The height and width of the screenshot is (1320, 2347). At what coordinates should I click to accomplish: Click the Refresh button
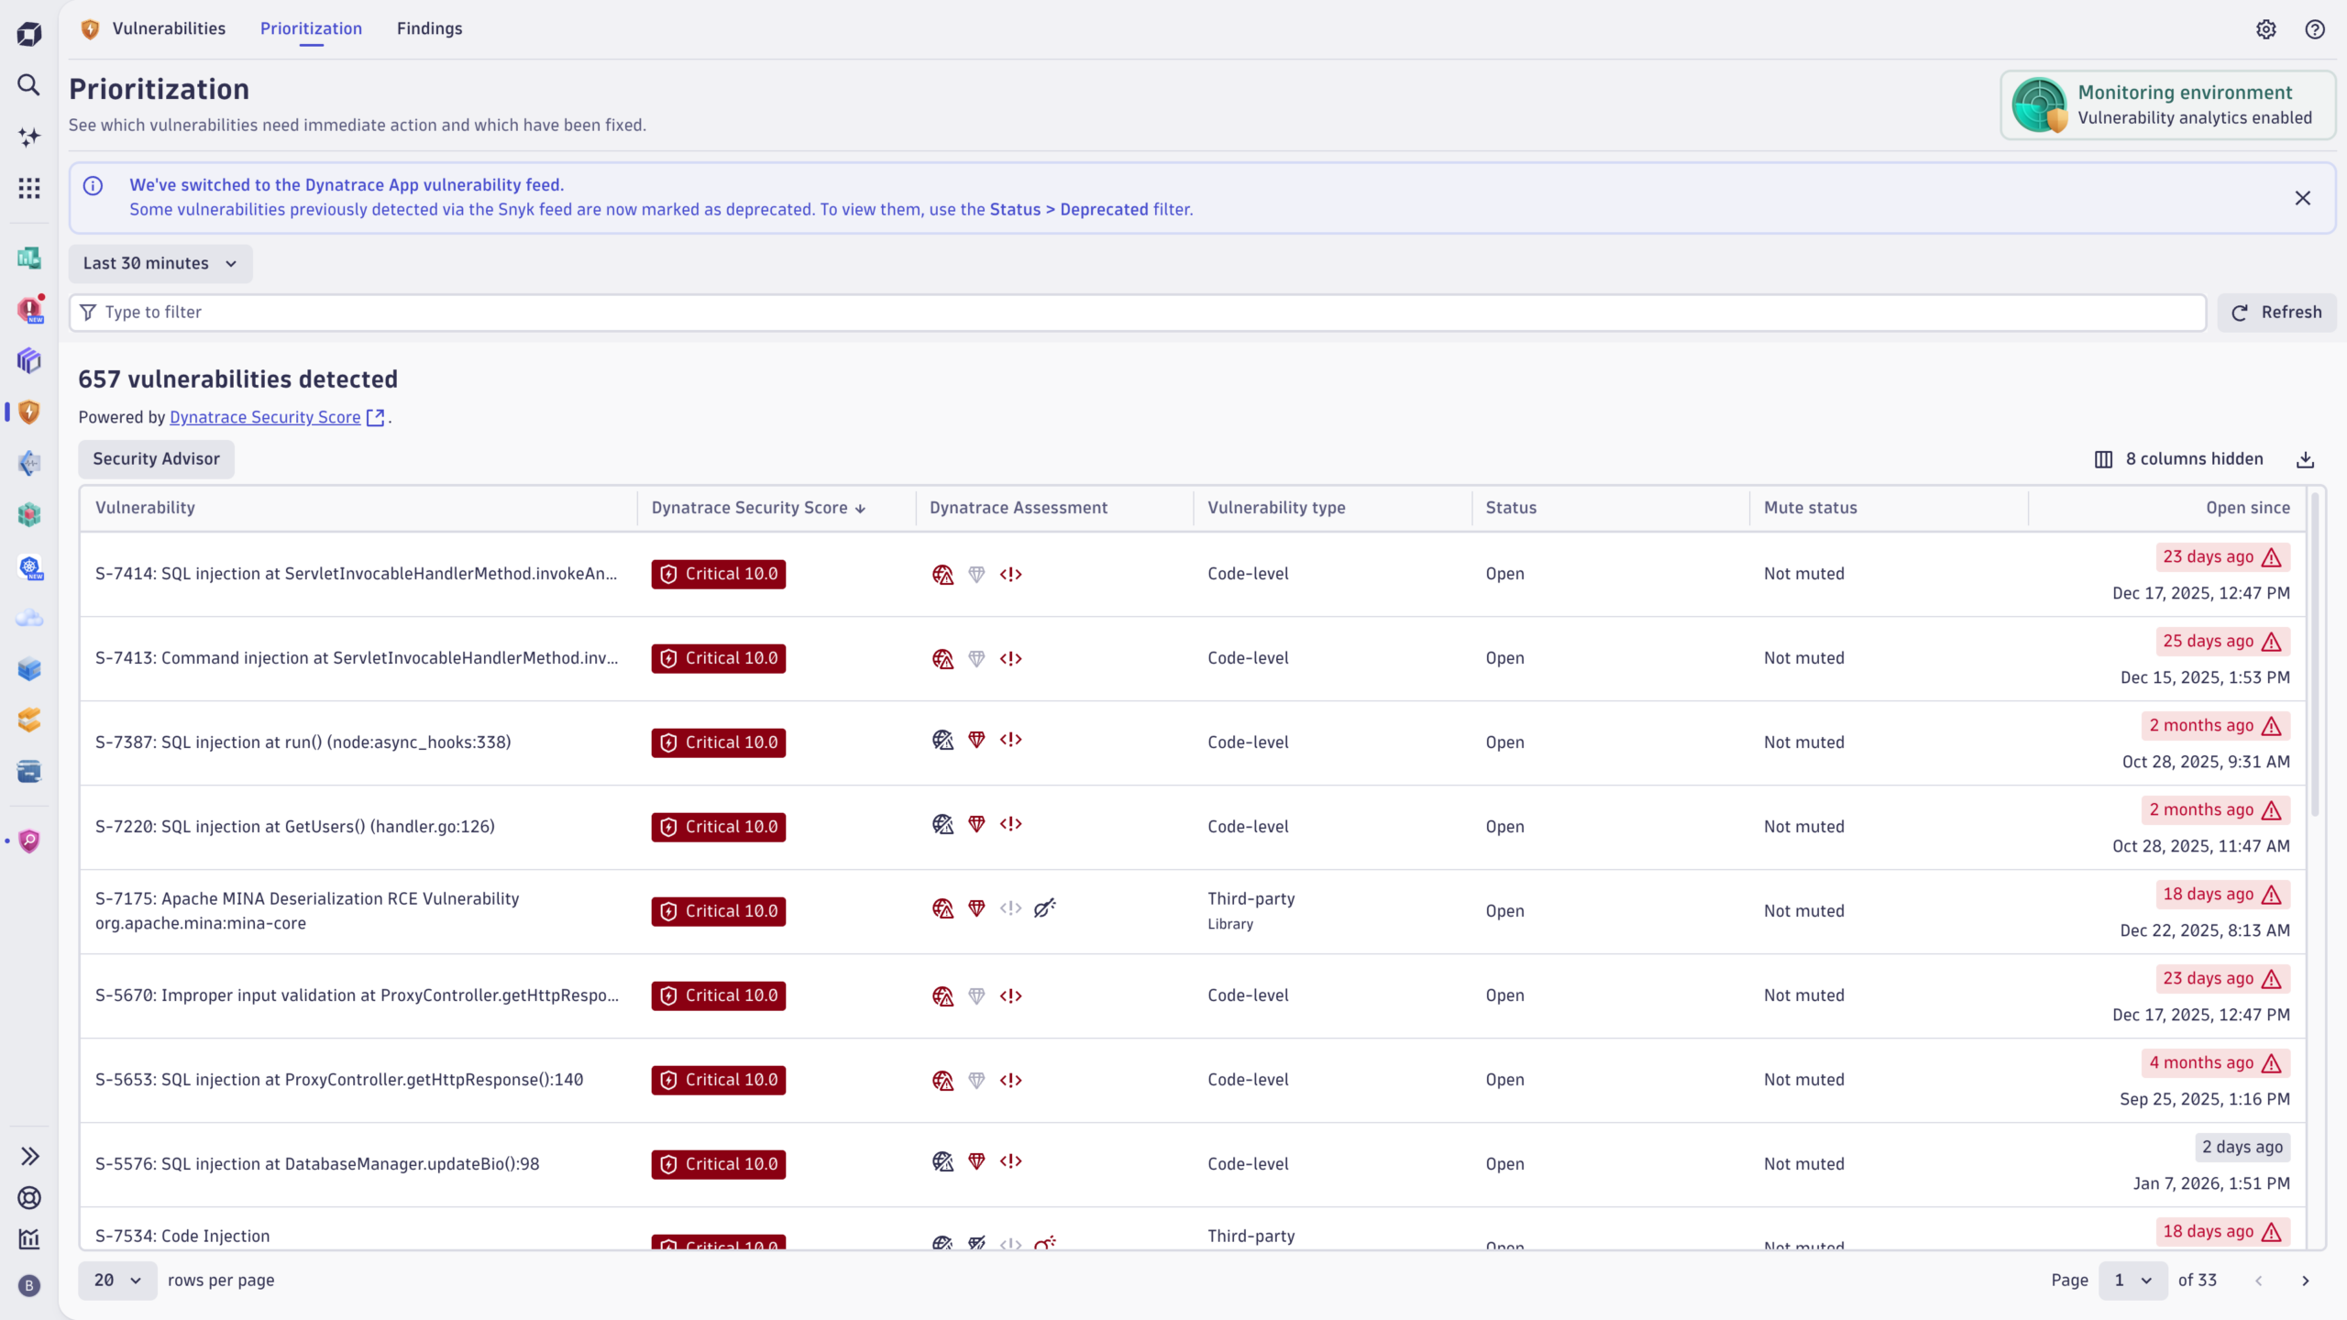pyautogui.click(x=2277, y=312)
